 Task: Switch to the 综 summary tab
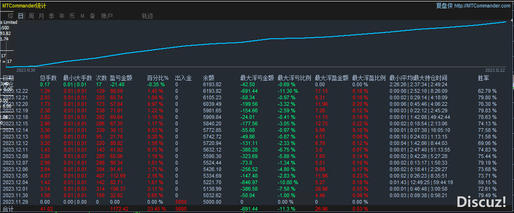click(10, 16)
